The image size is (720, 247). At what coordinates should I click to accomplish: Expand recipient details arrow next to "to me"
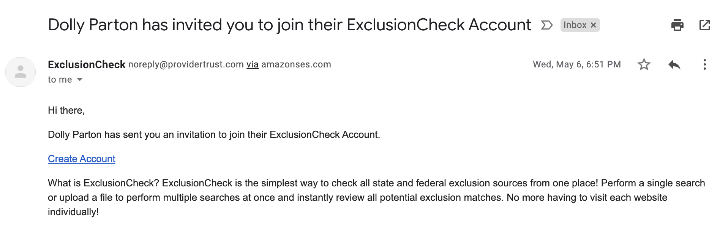(x=80, y=80)
